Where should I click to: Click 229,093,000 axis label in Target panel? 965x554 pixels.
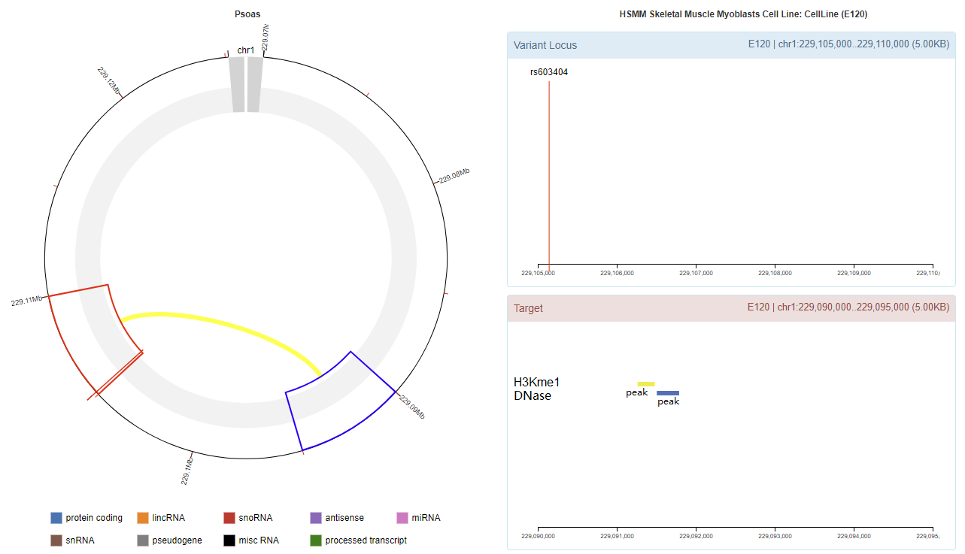(775, 536)
